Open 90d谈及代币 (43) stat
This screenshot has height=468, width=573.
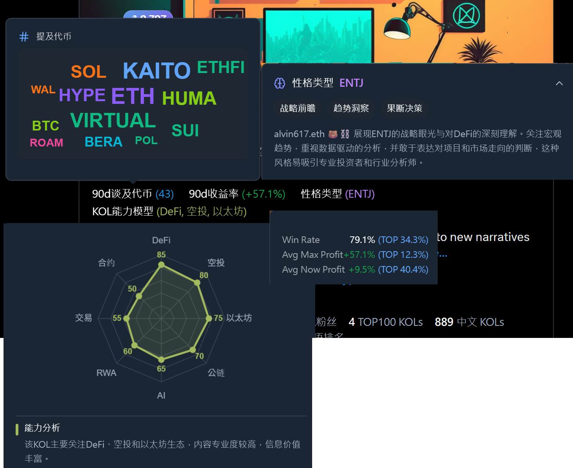pos(133,194)
